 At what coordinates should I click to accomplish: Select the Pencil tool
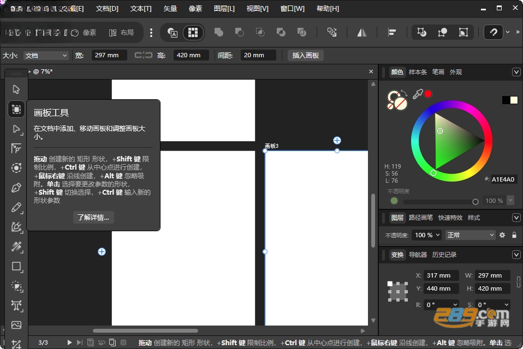[16, 207]
